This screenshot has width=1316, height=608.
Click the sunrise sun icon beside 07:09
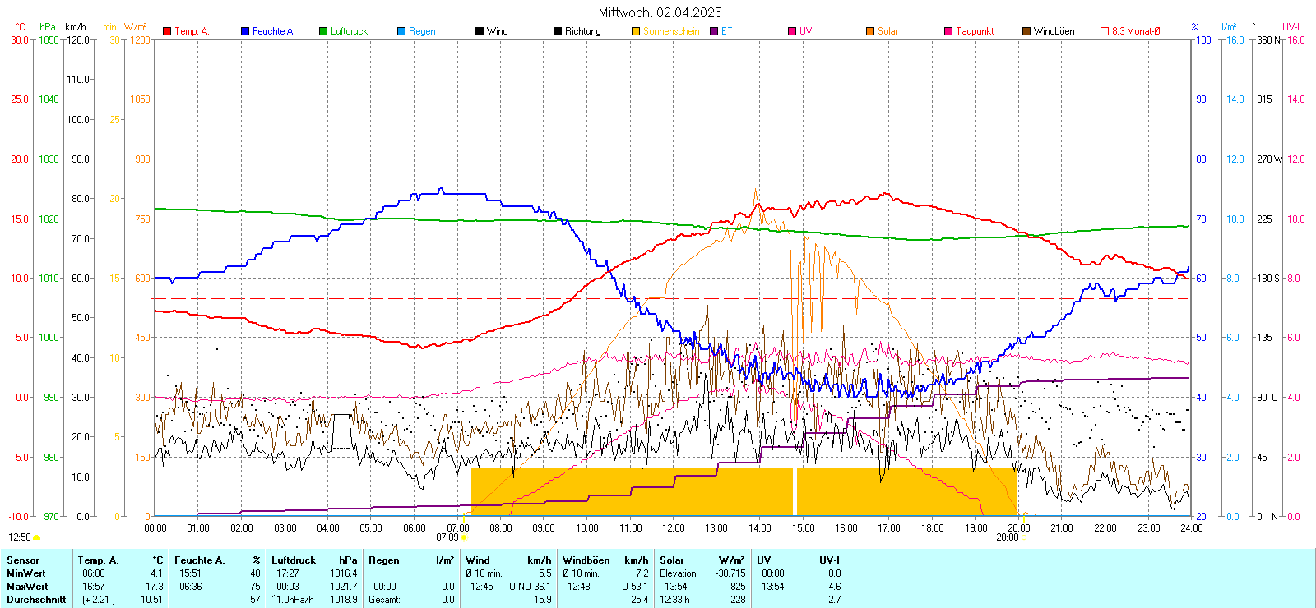(465, 537)
